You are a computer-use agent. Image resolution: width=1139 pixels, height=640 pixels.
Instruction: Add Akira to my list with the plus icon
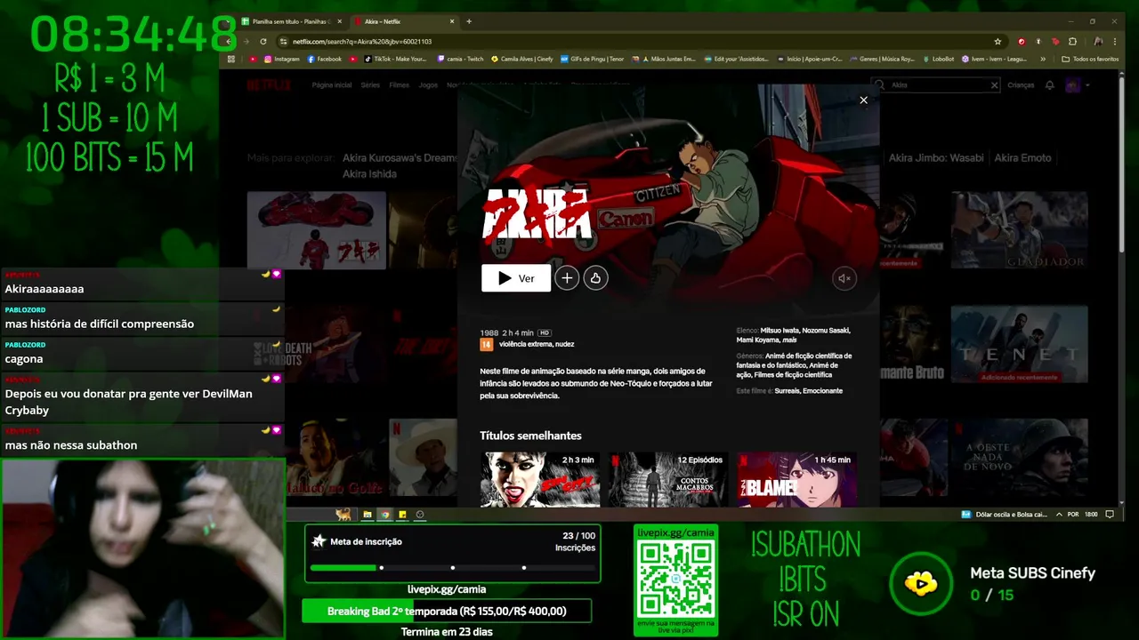567,278
